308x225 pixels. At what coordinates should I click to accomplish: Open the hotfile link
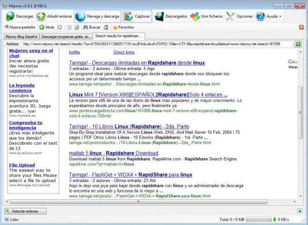(x=74, y=52)
